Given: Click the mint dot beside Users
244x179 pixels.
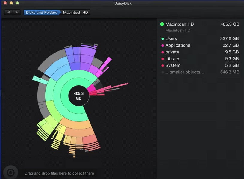Looking at the screenshot, I should click(163, 39).
